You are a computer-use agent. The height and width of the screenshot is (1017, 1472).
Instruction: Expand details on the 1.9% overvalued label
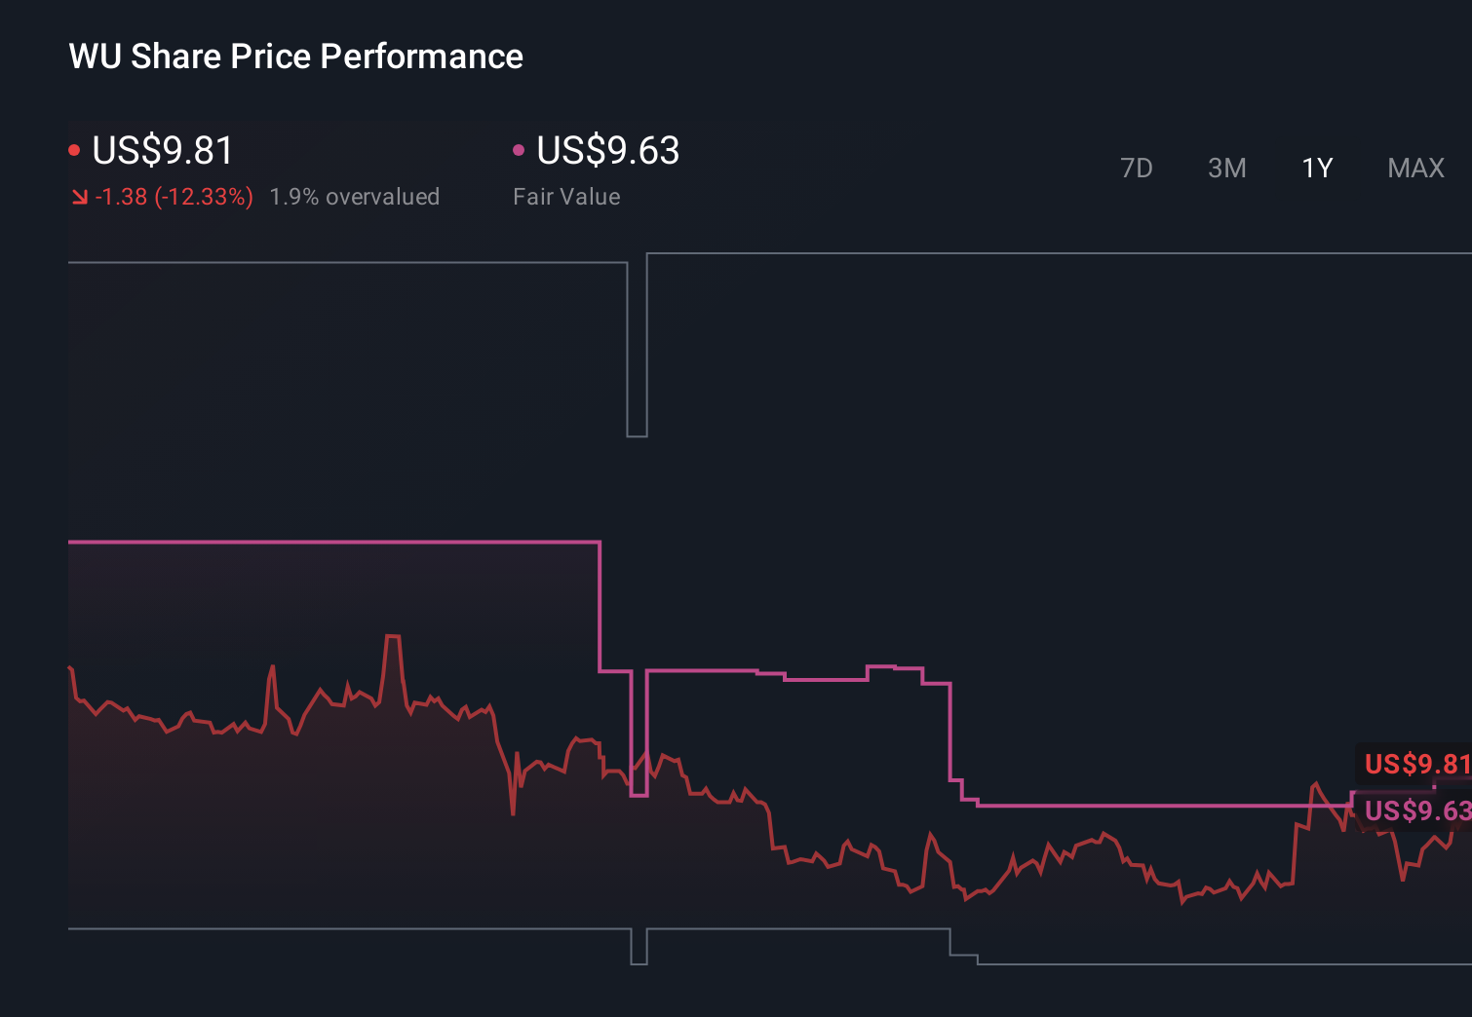coord(355,196)
